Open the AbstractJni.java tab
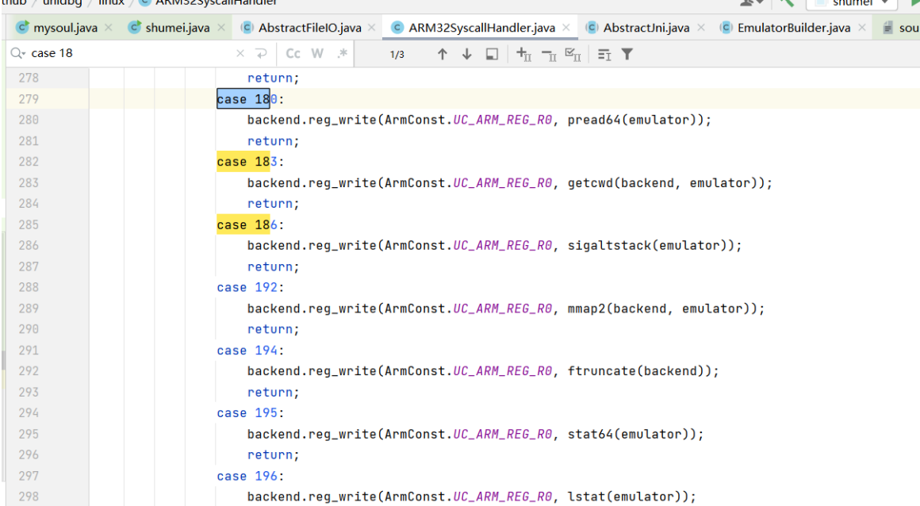Image resolution: width=920 pixels, height=506 pixels. click(x=646, y=28)
